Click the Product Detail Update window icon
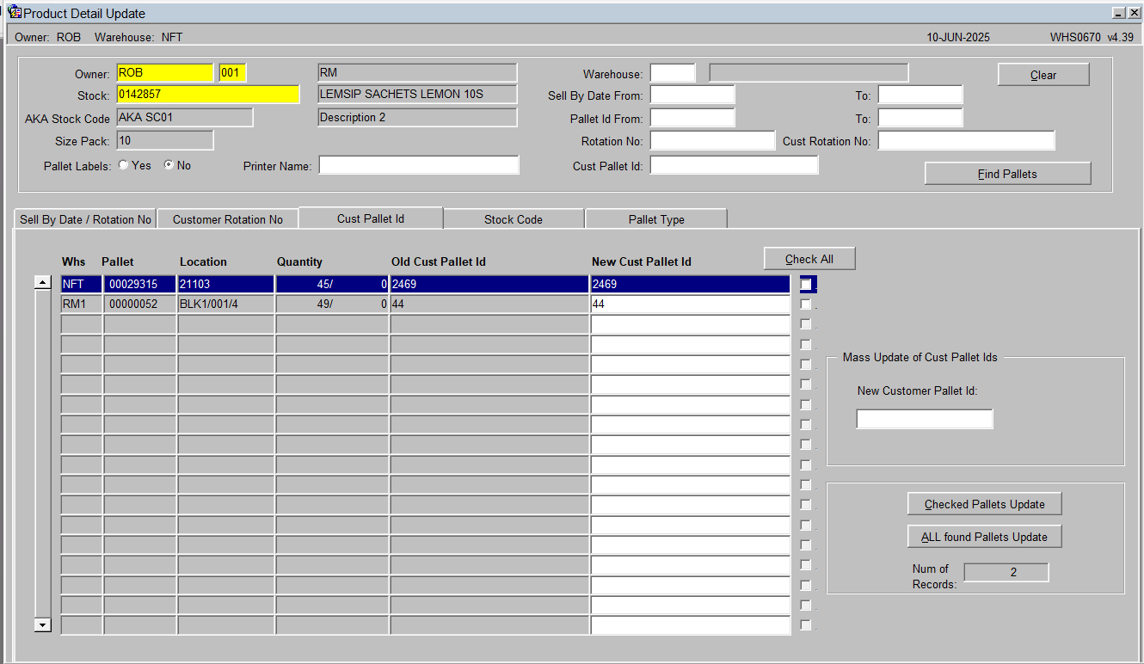 point(14,13)
